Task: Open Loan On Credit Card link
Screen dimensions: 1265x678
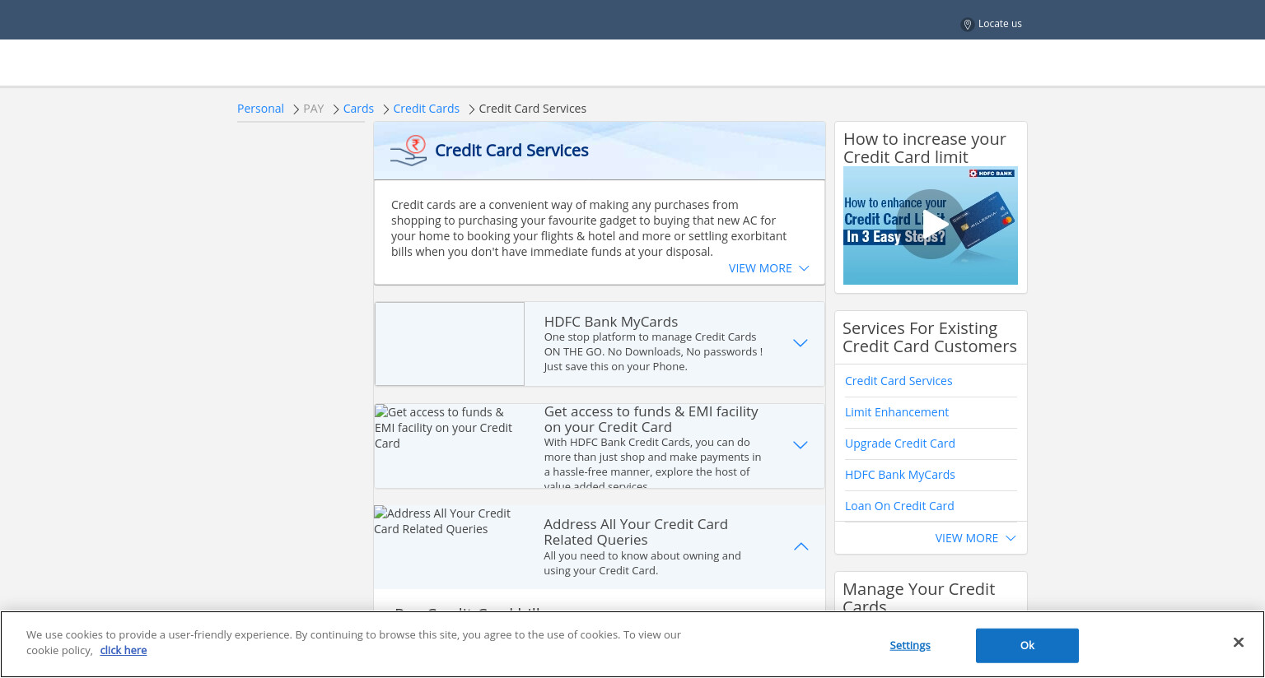Action: point(899,506)
